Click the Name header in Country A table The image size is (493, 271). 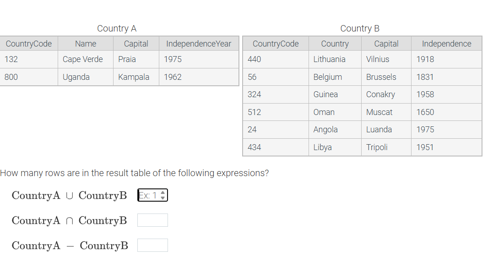85,43
